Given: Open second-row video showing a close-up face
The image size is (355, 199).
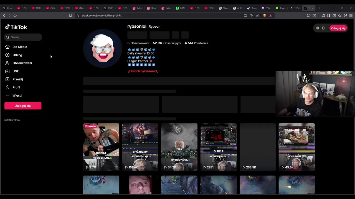Looking at the screenshot, I should click(140, 185).
